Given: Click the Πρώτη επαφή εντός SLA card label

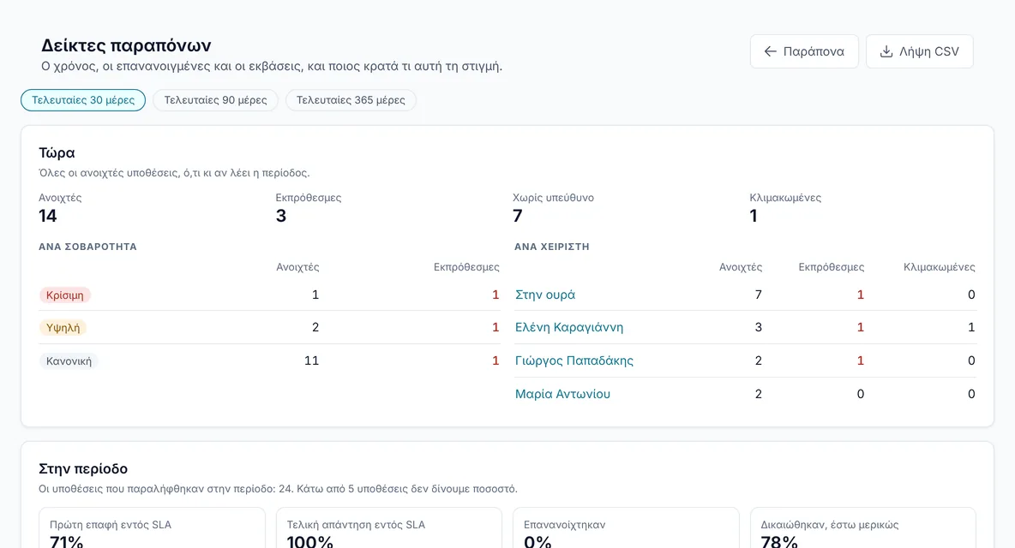Looking at the screenshot, I should click(111, 525).
